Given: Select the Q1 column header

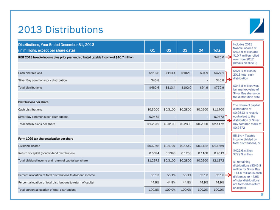Looking at the screenshot, I should click(152, 50).
